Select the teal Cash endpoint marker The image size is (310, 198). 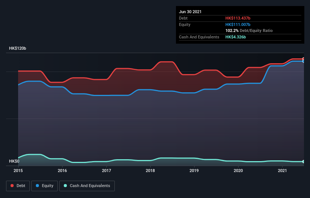(304, 161)
